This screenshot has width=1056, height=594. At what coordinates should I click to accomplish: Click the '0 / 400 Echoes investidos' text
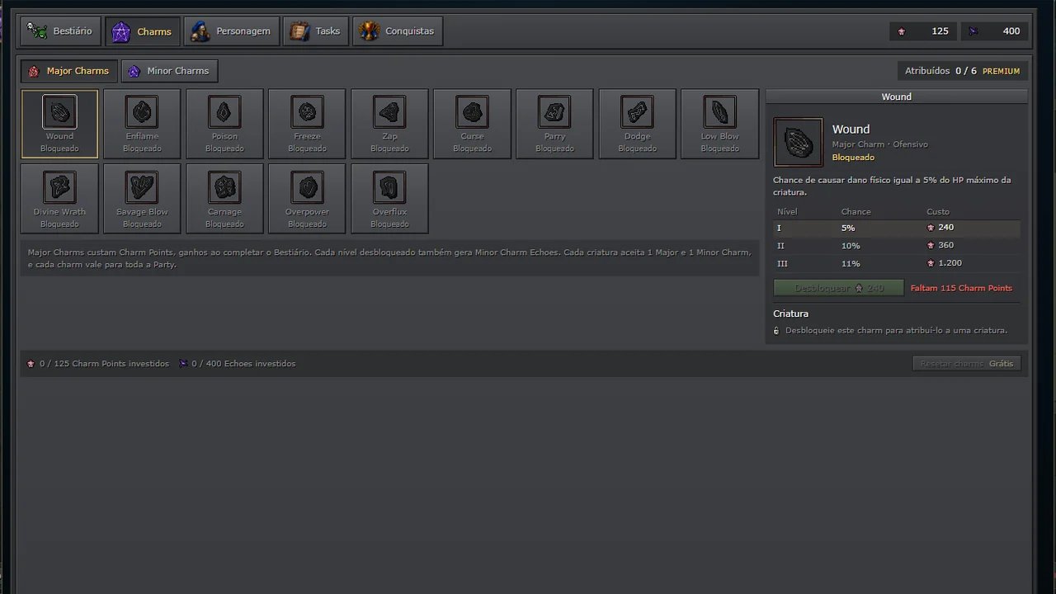pyautogui.click(x=243, y=364)
